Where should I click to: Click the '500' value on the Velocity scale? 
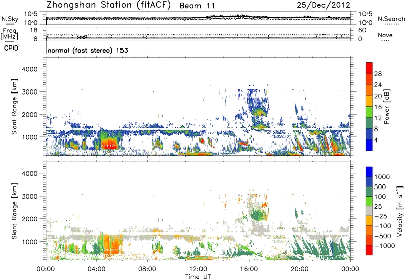[380, 187]
